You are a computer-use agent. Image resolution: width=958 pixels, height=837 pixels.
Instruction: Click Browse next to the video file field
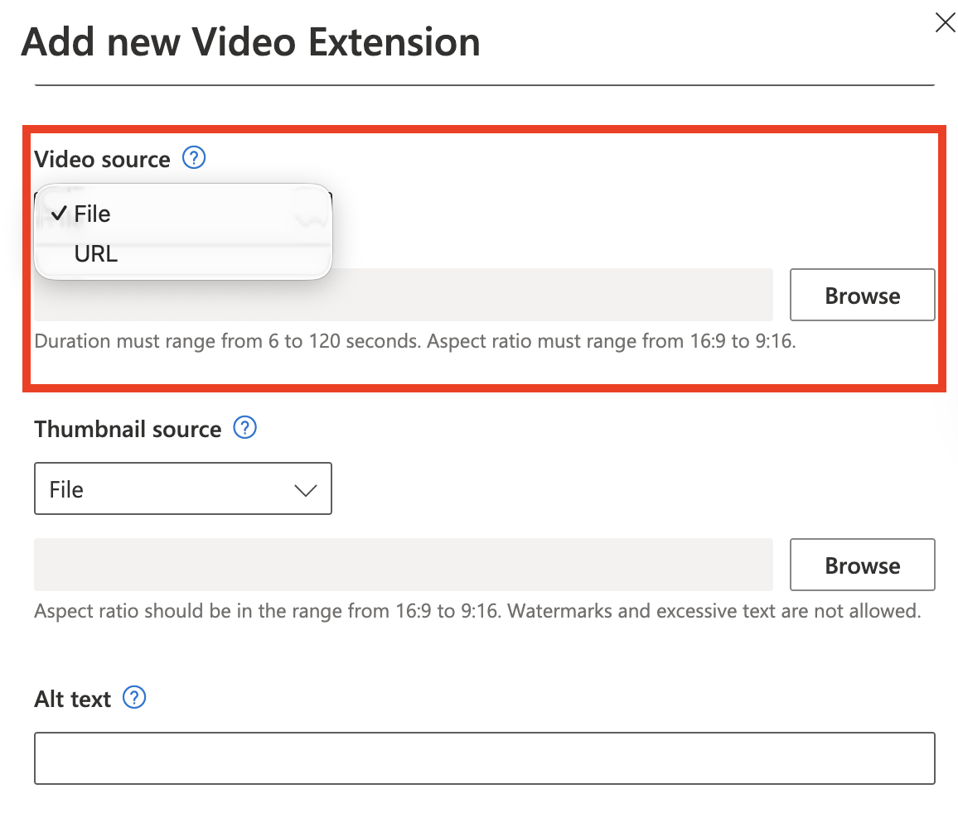pos(862,296)
